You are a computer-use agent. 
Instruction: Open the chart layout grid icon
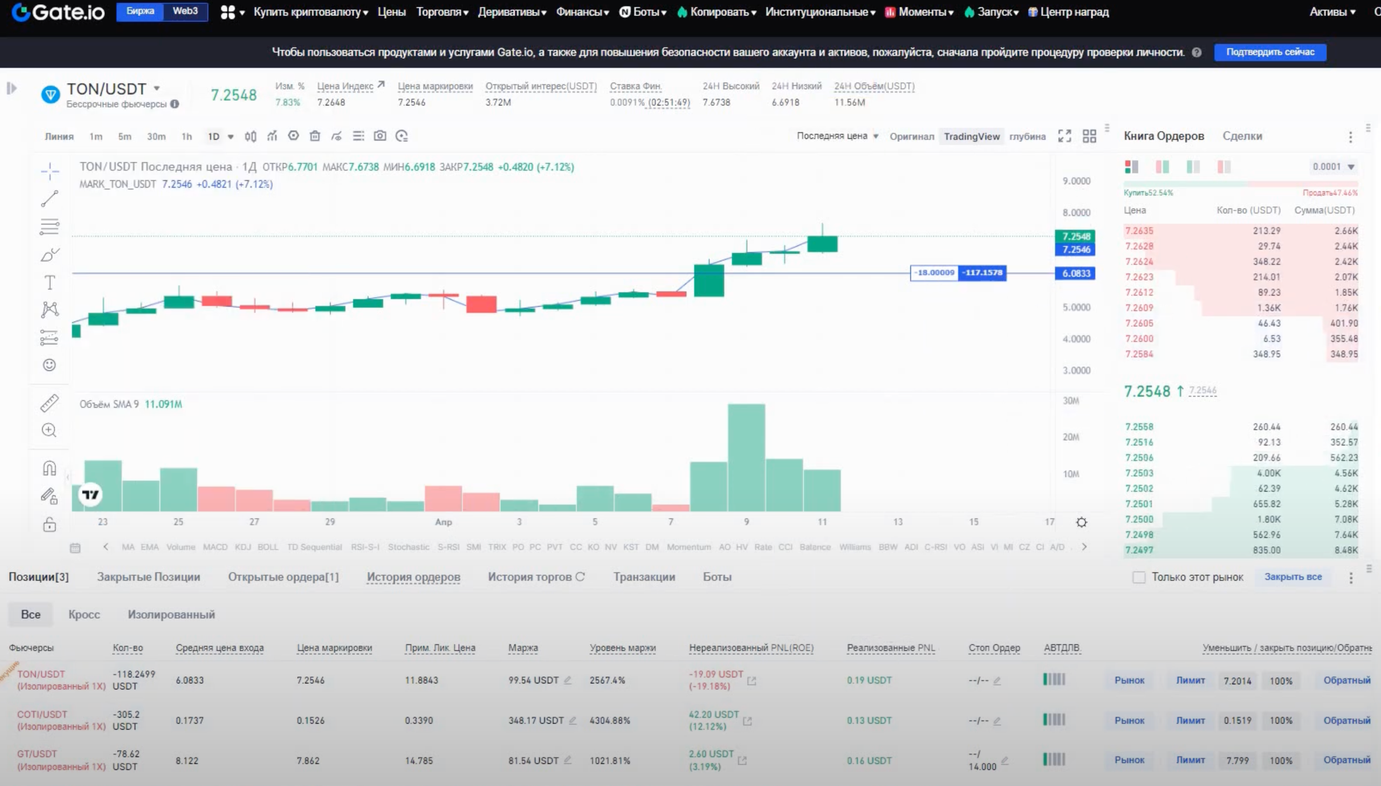pyautogui.click(x=1090, y=136)
